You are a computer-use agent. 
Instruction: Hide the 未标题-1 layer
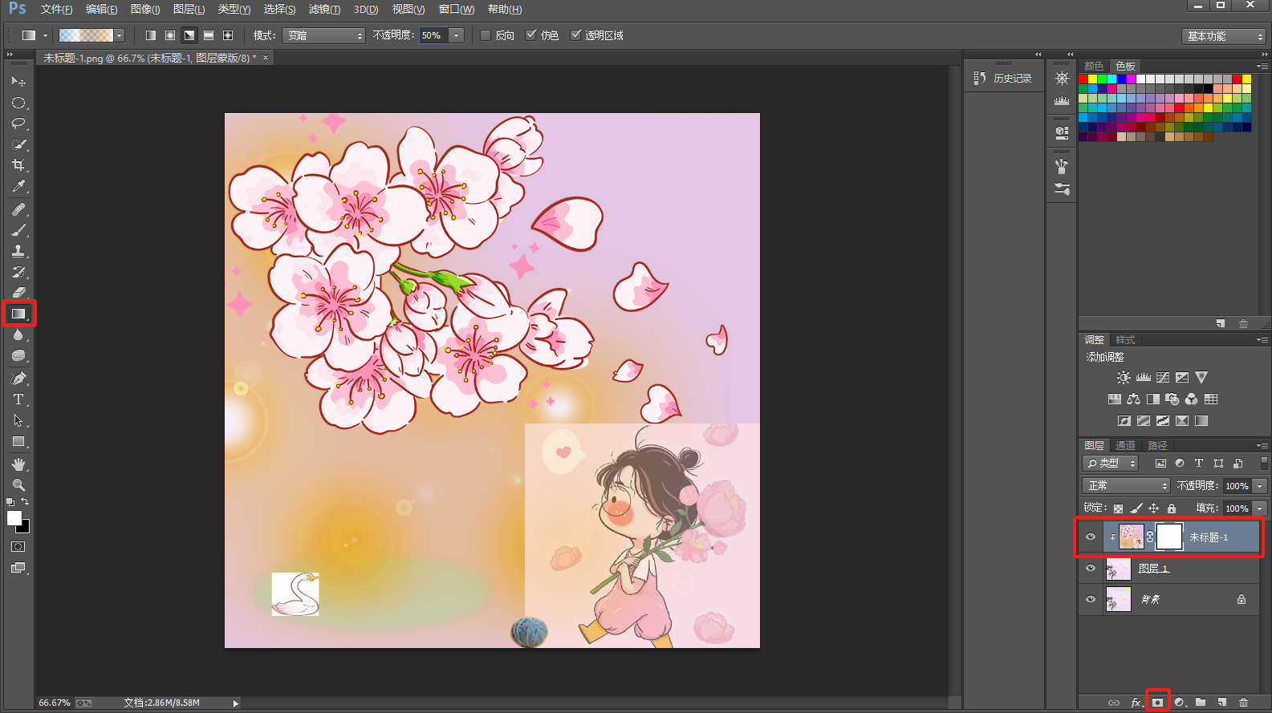click(1091, 537)
